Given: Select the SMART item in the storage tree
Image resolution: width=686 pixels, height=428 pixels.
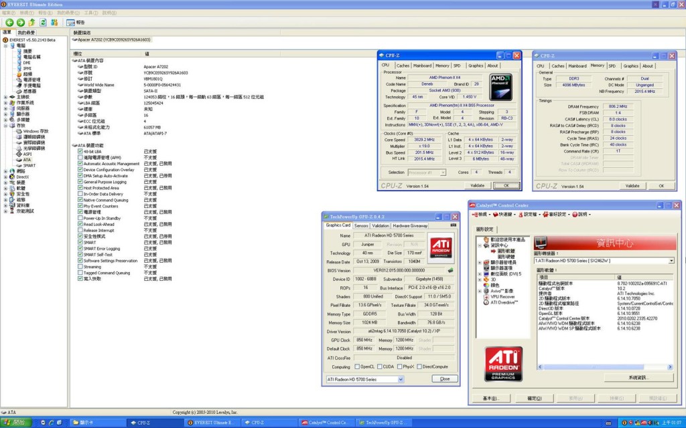Looking at the screenshot, I should [29, 166].
